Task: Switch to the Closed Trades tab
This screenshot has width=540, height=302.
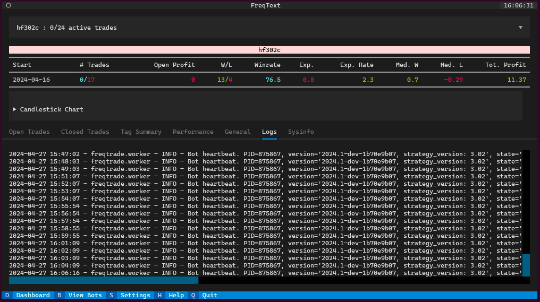Action: [85, 132]
